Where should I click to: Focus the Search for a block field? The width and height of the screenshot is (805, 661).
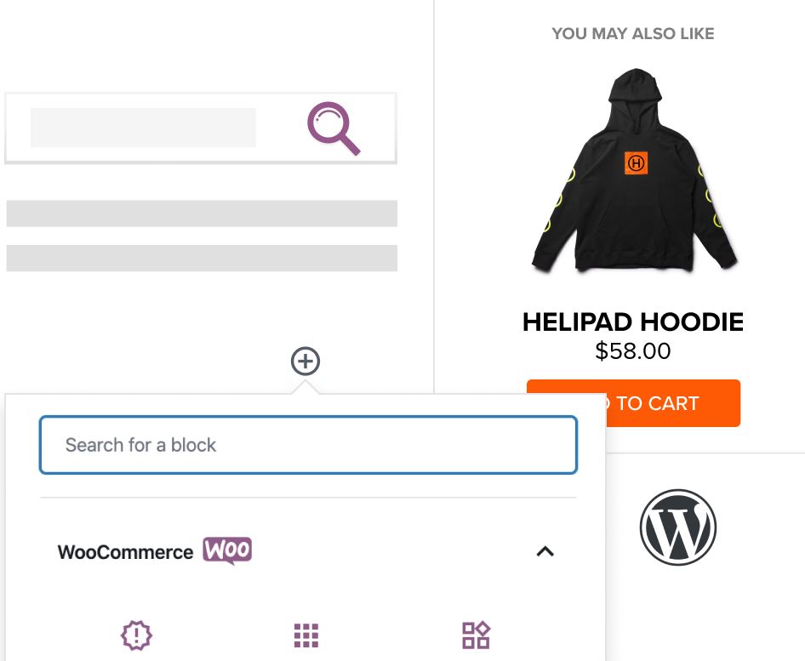click(x=309, y=445)
